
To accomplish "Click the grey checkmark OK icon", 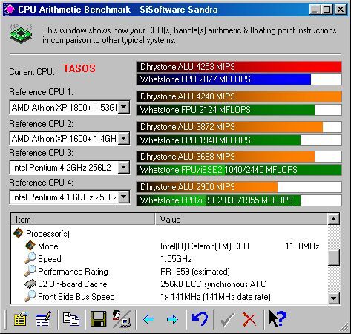I will coord(227,320).
